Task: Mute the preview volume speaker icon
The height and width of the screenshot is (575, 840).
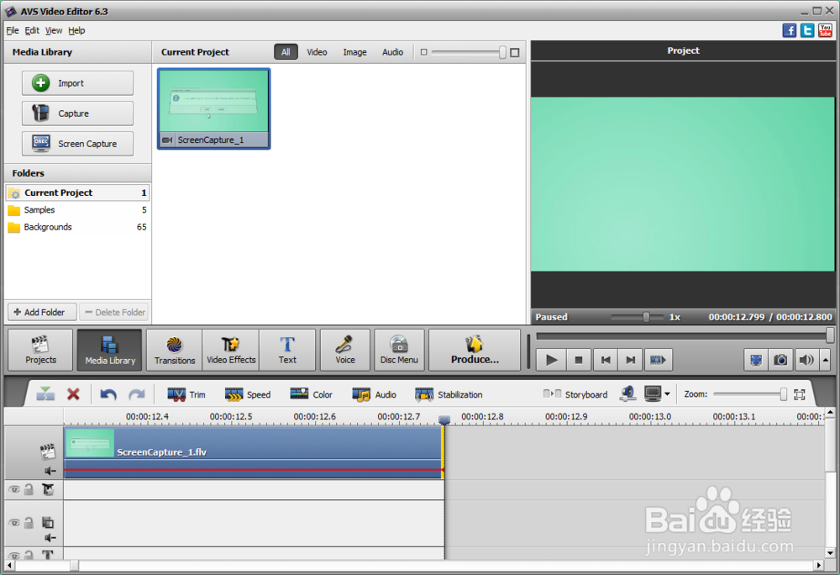Action: [x=806, y=360]
